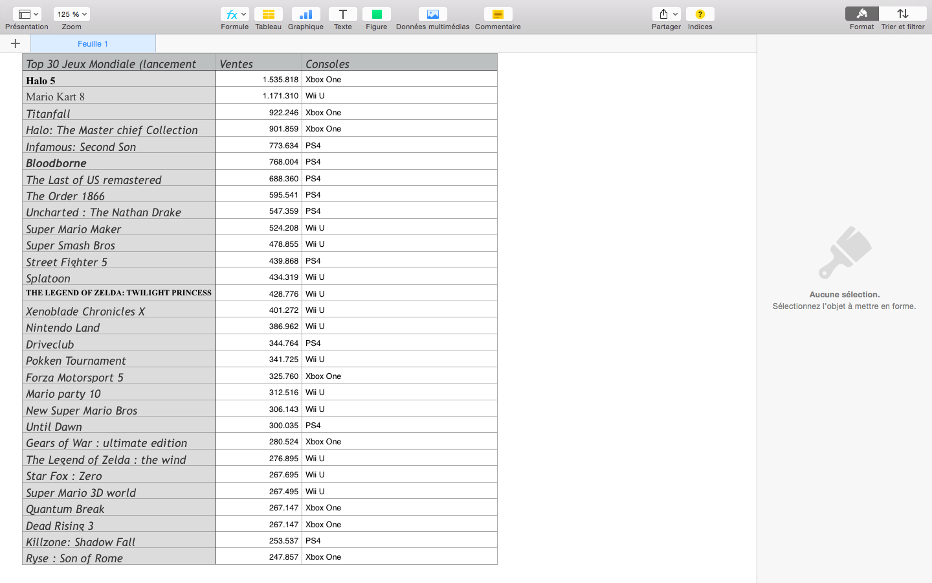
Task: Add a text box with Texte
Action: tap(342, 14)
